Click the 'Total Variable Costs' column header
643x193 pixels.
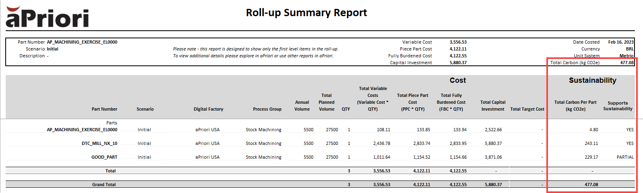coord(373,99)
